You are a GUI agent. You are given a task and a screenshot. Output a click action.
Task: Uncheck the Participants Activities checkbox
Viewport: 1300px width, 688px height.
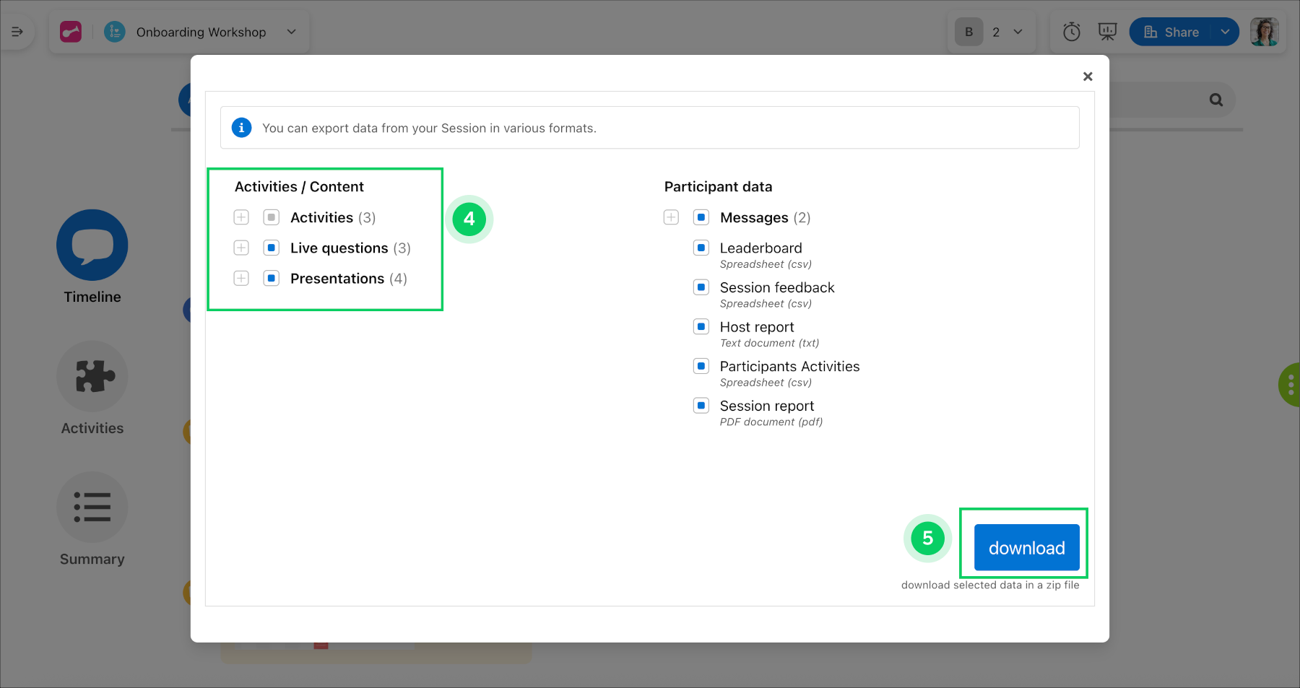701,366
